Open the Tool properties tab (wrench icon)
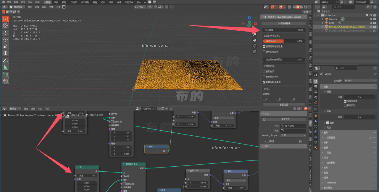The image size is (379, 192). (x=316, y=75)
